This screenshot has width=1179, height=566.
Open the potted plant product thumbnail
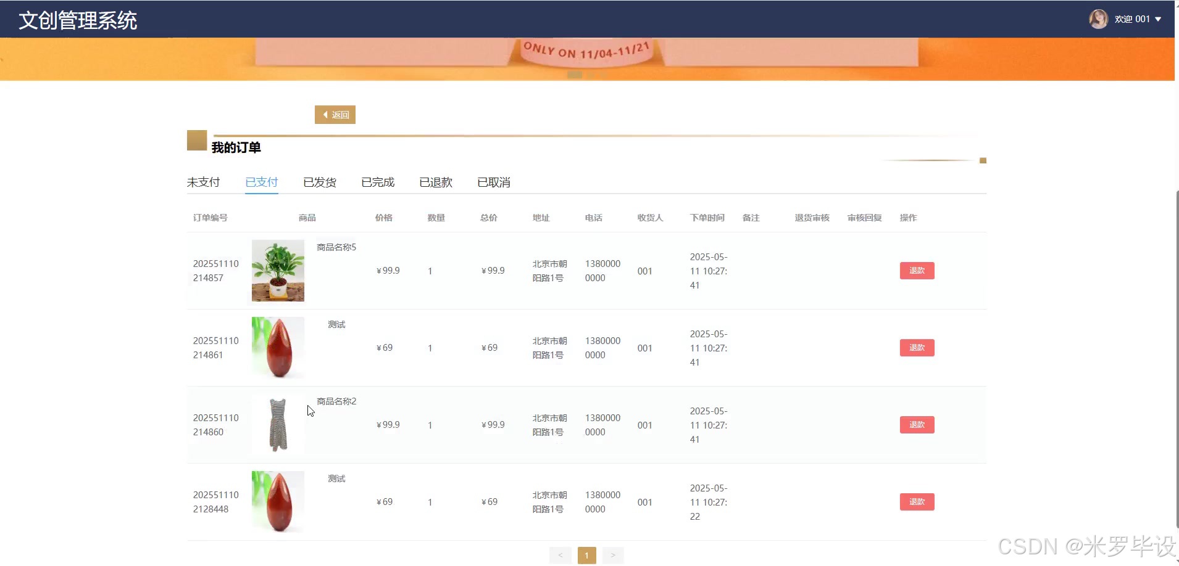(278, 271)
